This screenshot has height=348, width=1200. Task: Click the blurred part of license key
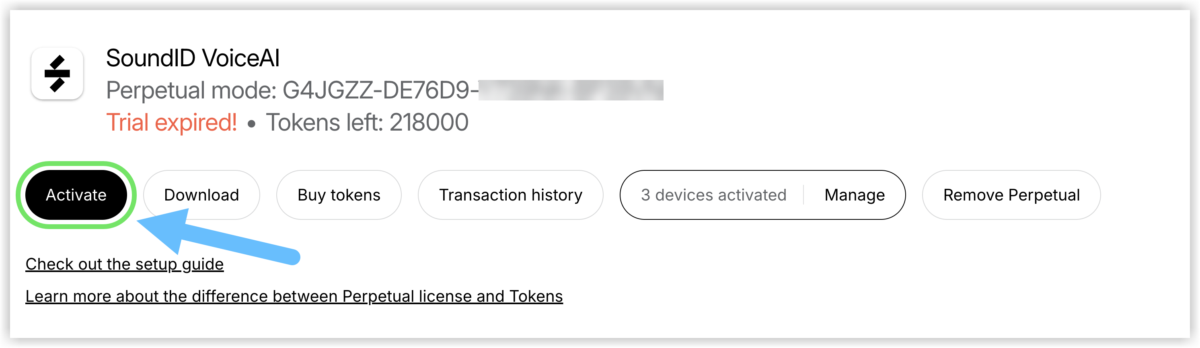point(570,90)
